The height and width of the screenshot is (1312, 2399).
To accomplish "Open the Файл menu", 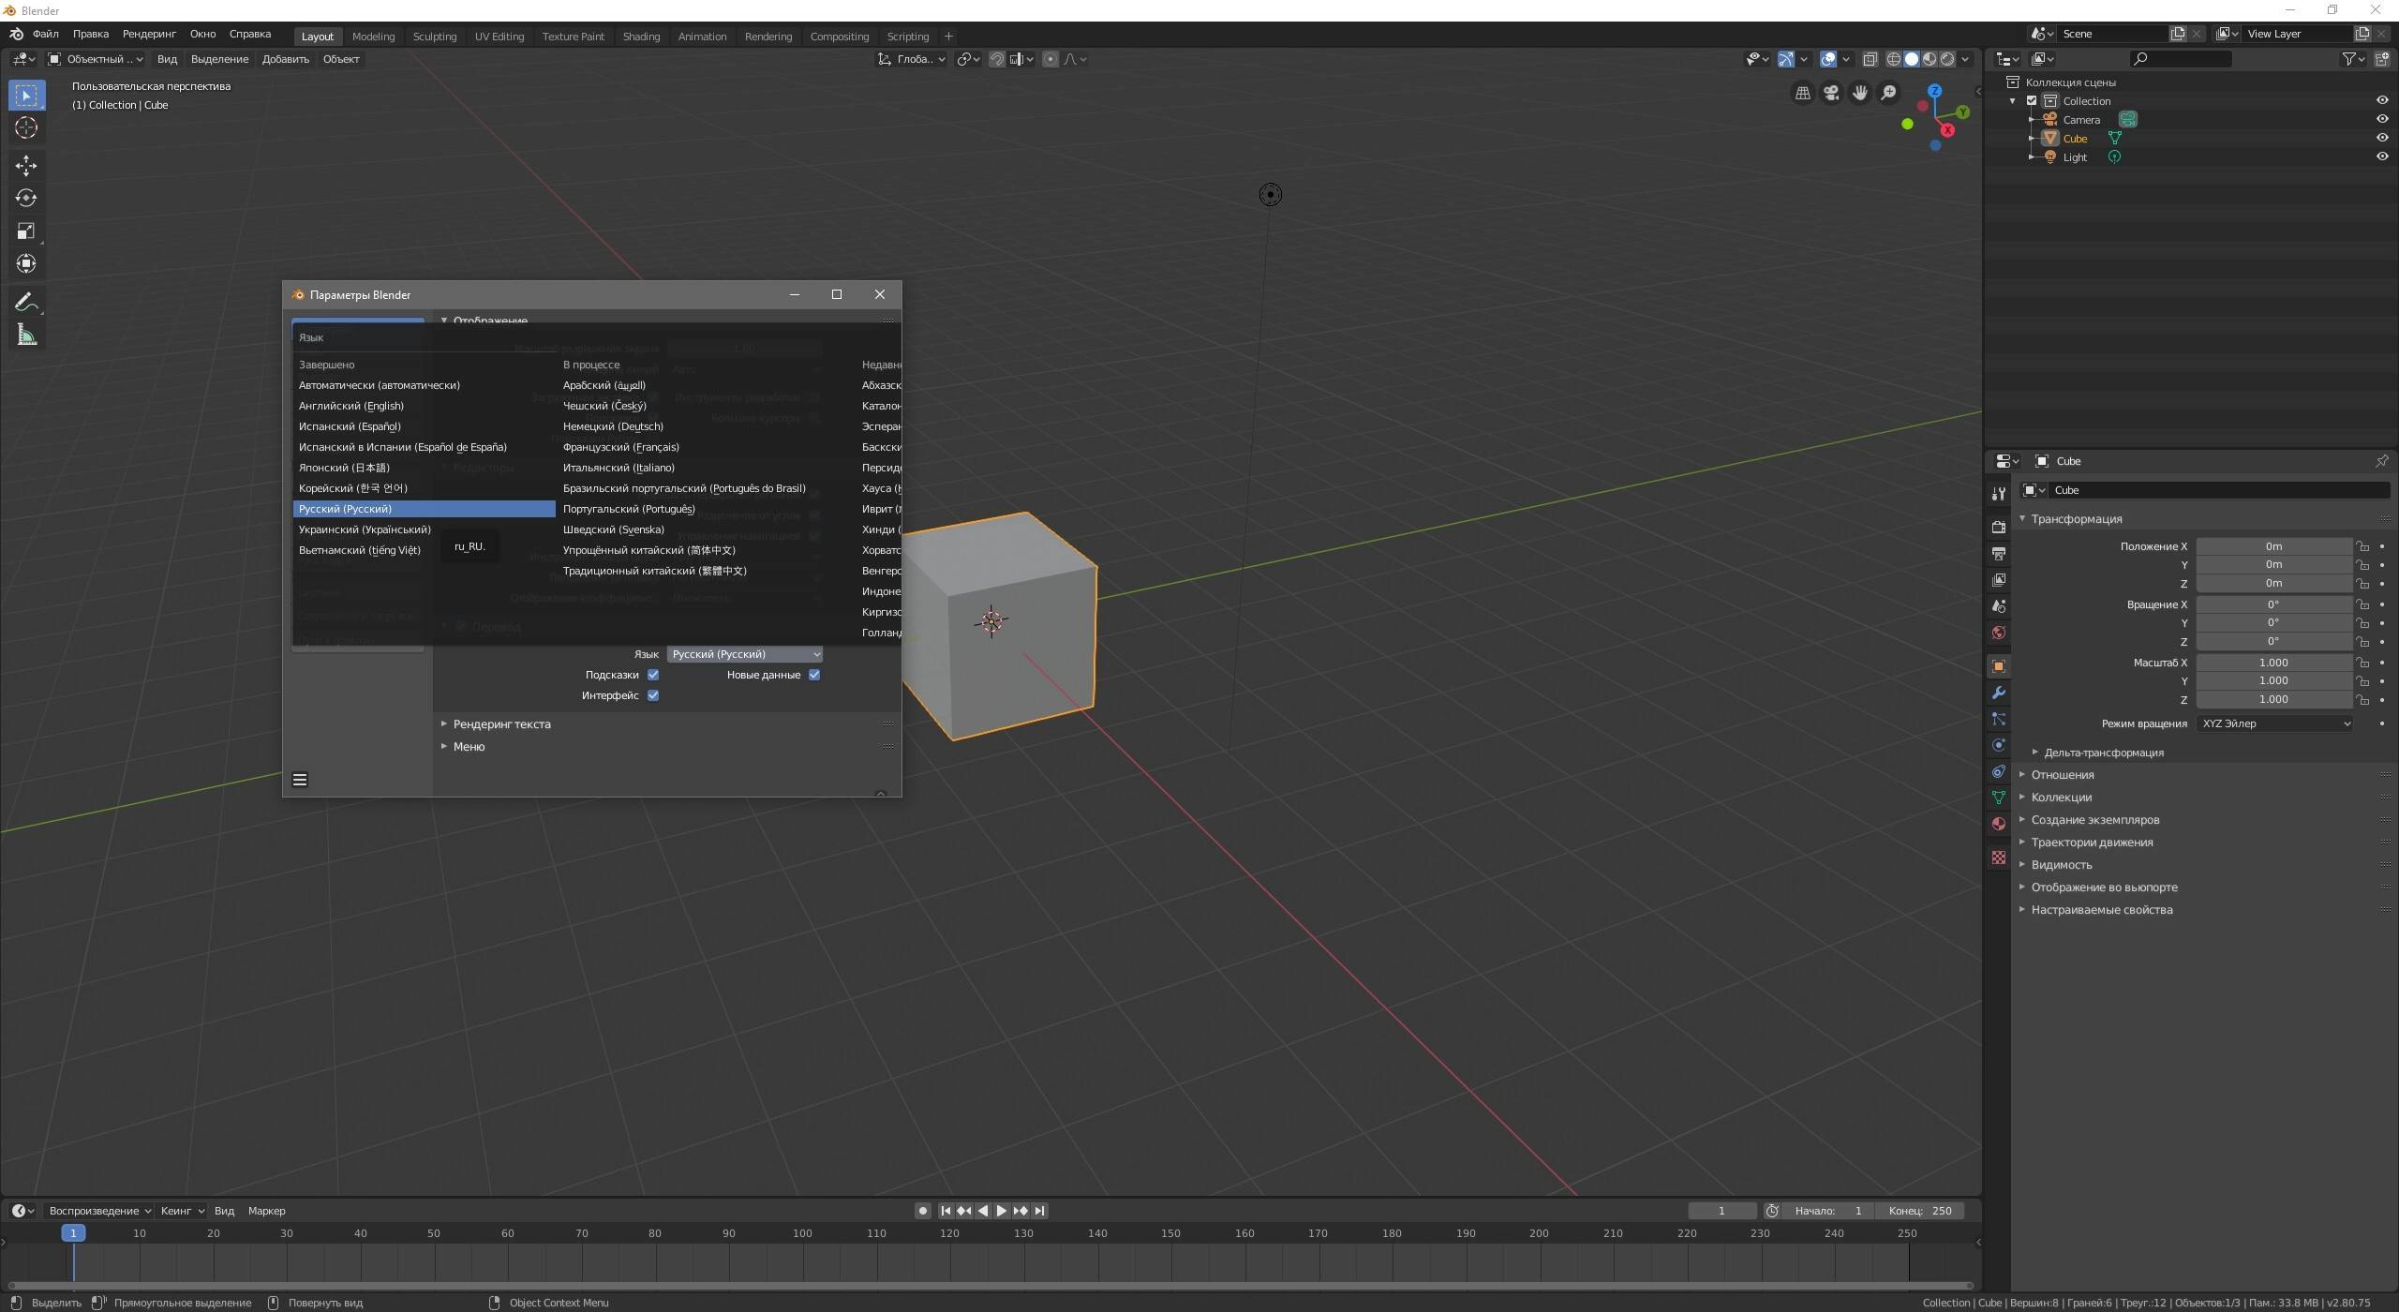I will click(45, 34).
